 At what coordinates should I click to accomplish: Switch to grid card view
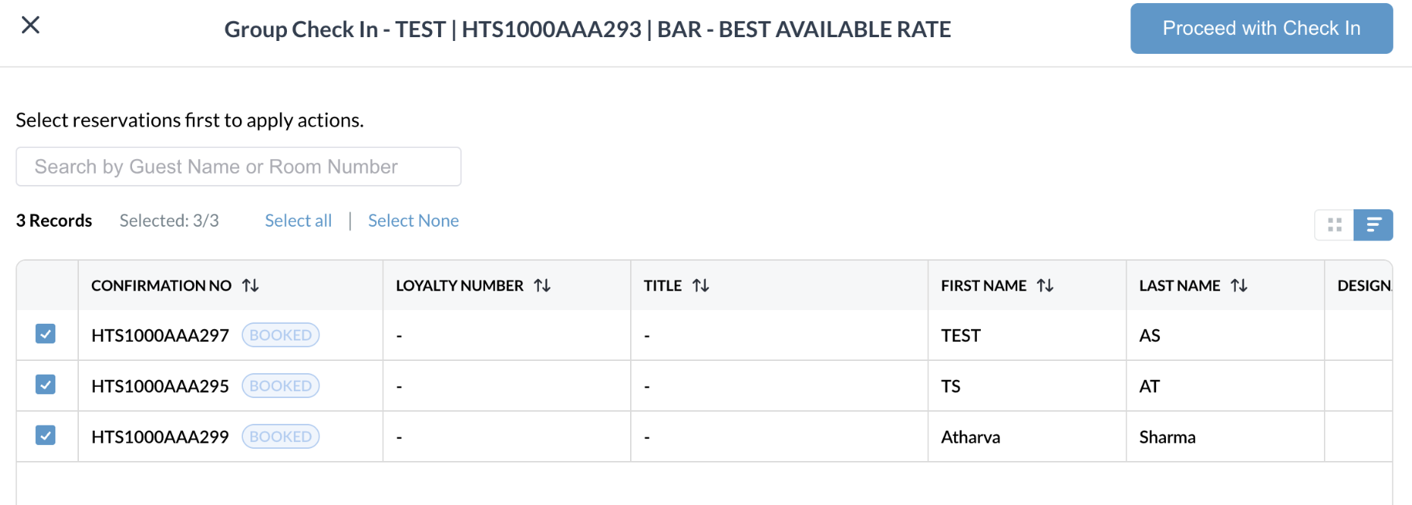coord(1335,225)
